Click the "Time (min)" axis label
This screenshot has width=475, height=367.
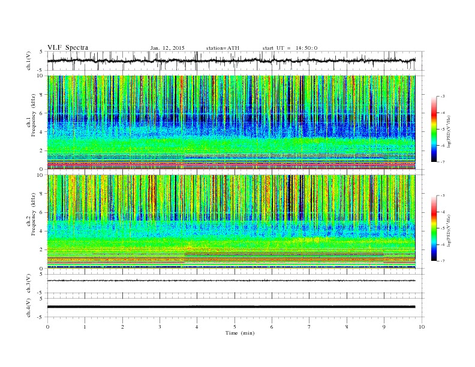240,333
